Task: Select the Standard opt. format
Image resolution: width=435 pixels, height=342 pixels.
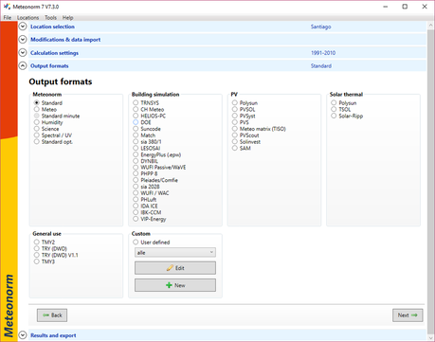Action: [x=37, y=141]
